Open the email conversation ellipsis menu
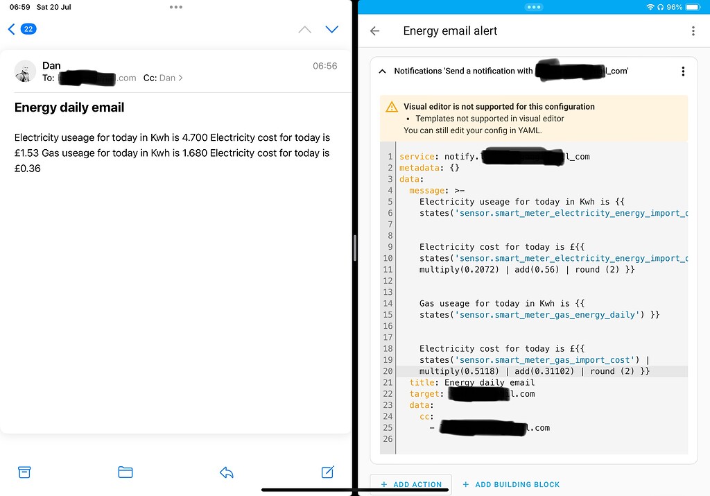This screenshot has height=496, width=710. [175, 7]
